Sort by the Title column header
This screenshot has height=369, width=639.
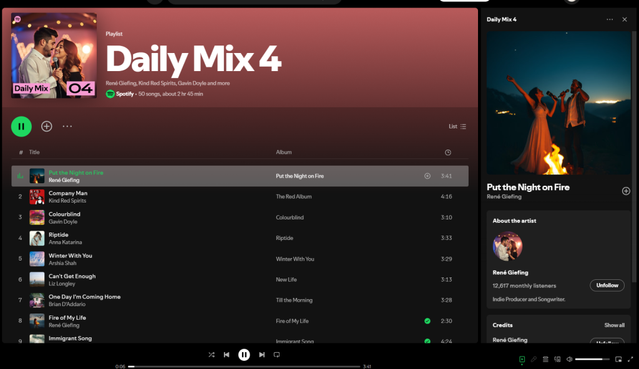point(34,152)
